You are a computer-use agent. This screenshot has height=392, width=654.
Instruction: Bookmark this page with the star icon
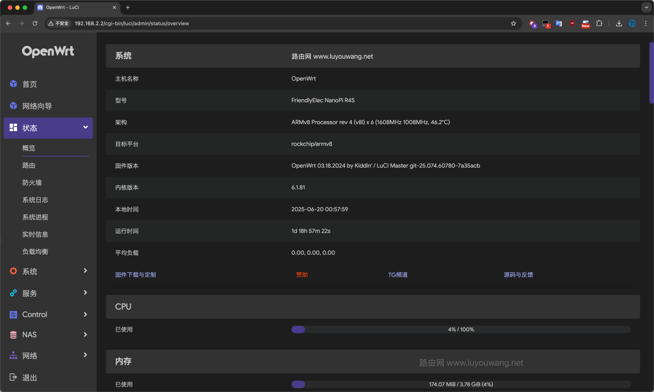point(513,23)
